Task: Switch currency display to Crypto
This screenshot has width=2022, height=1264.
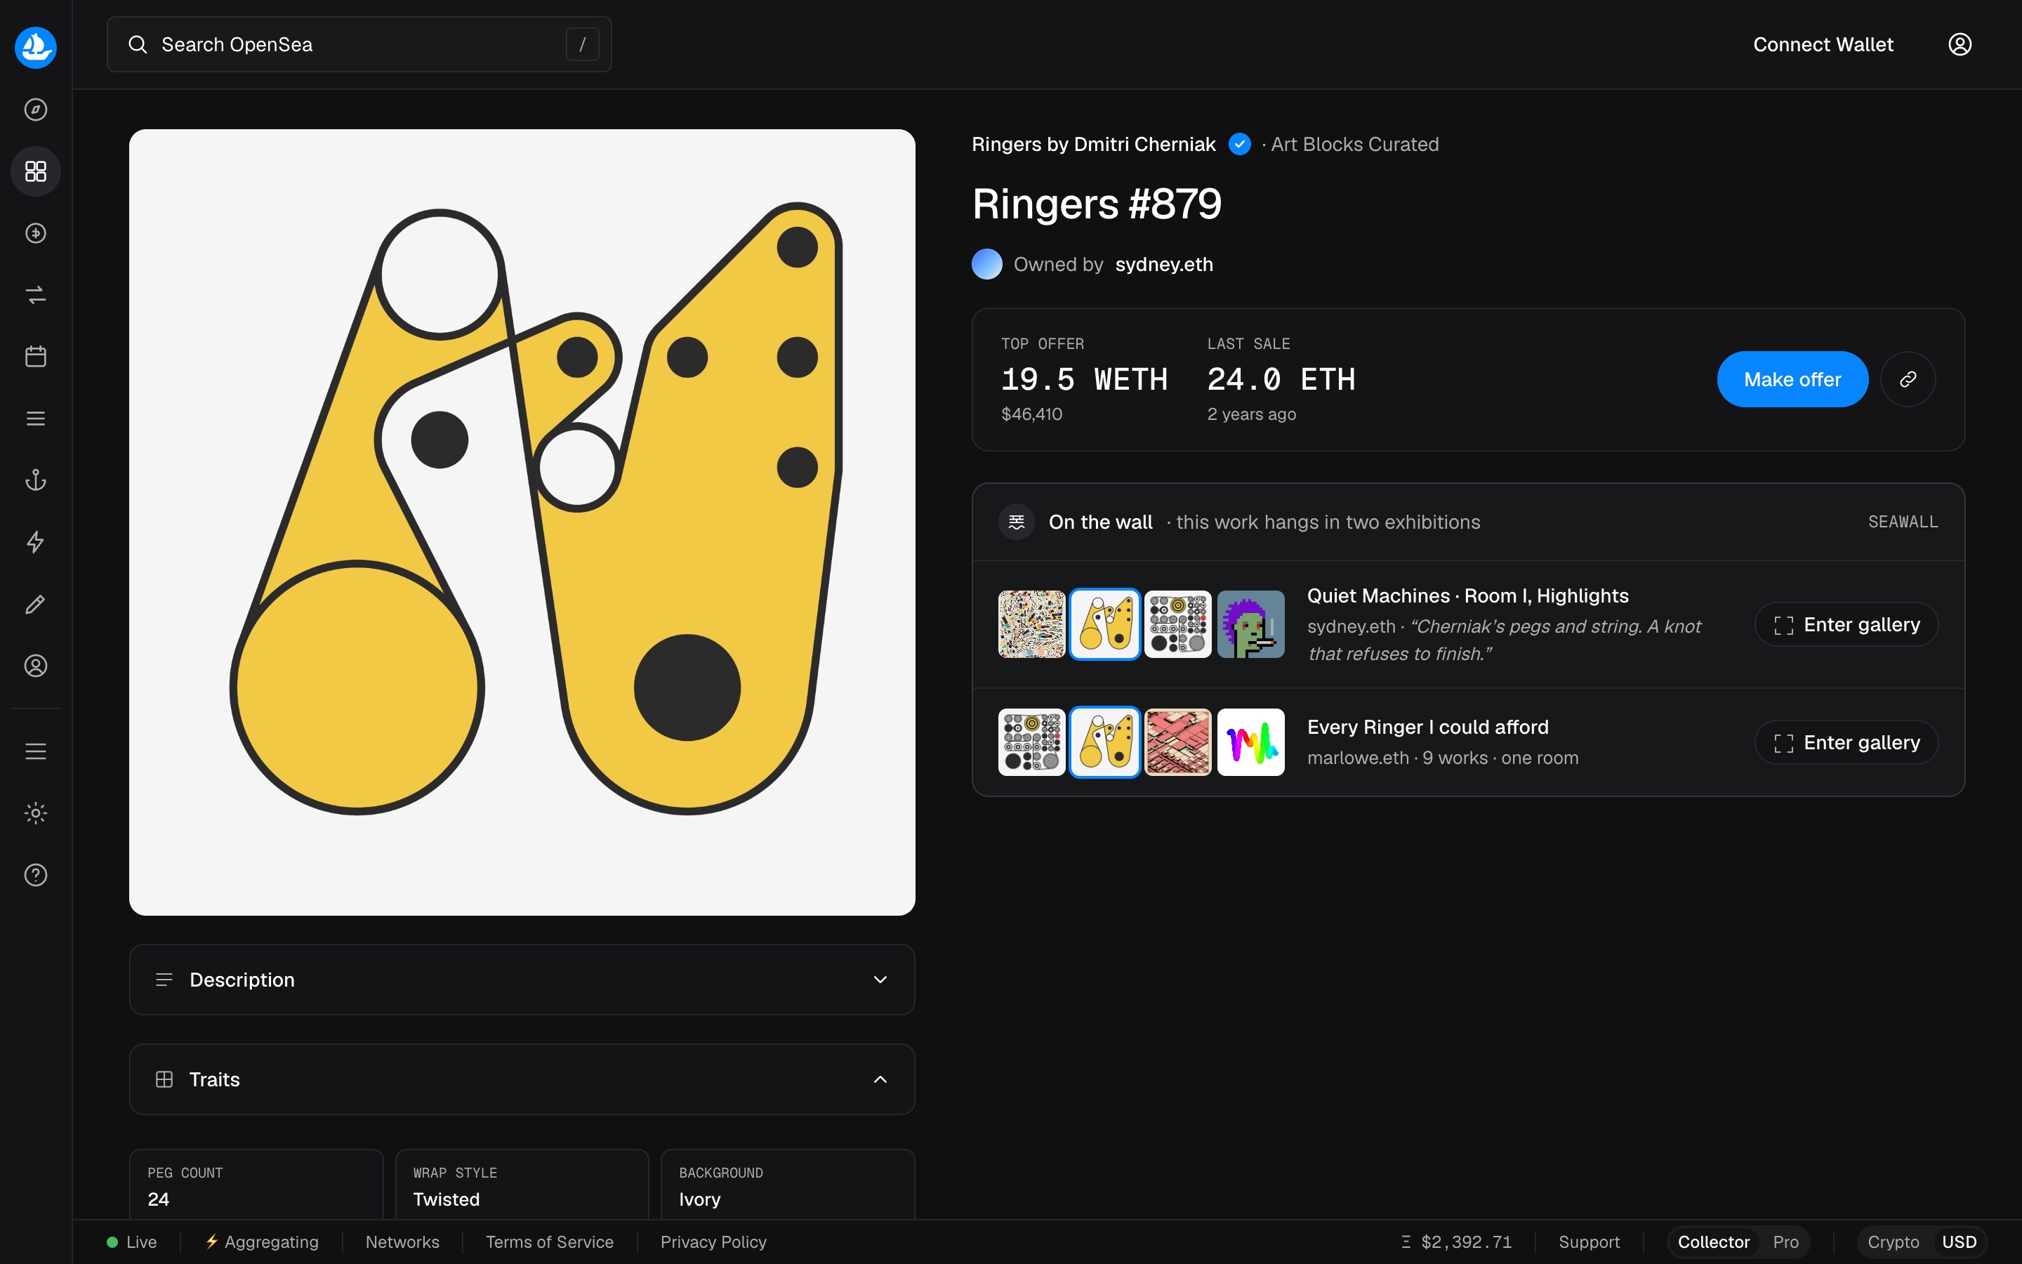Action: 1894,1242
